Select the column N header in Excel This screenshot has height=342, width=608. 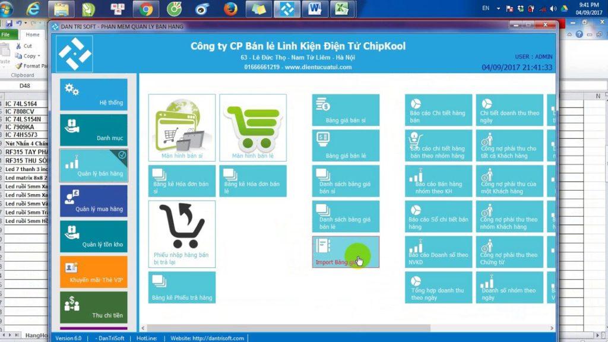tap(597, 96)
